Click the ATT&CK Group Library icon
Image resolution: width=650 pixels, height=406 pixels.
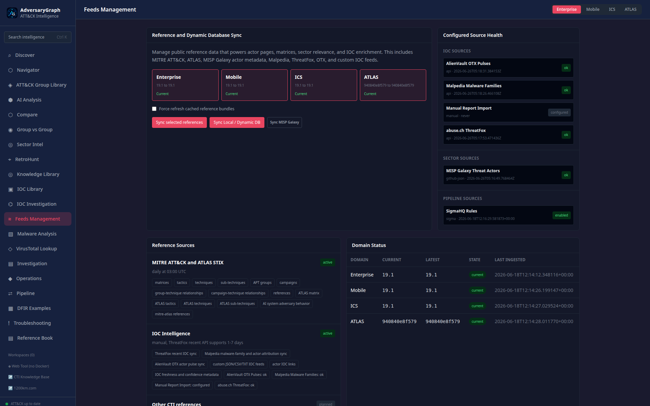[10, 85]
